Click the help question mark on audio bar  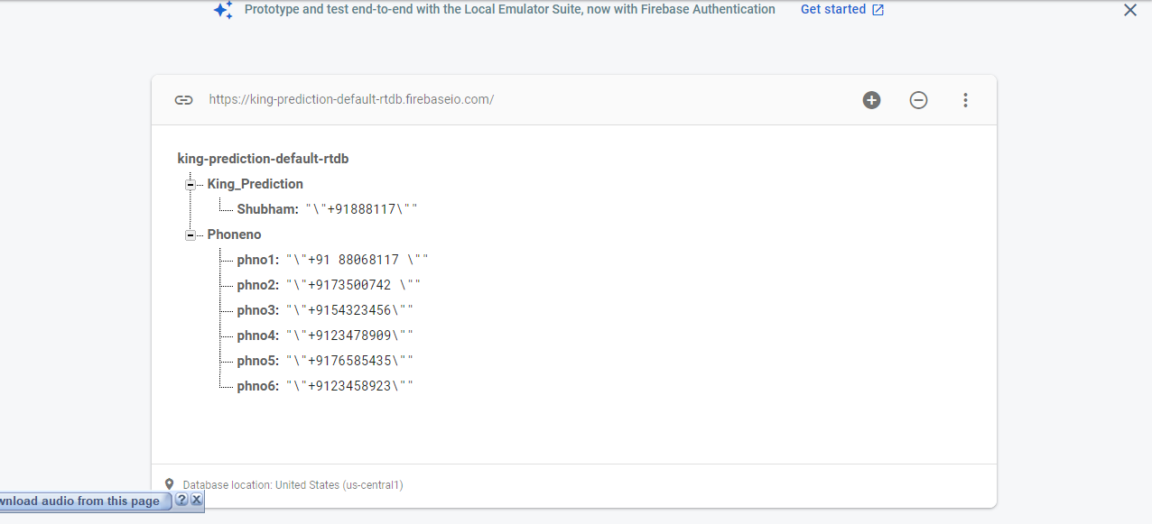click(181, 500)
